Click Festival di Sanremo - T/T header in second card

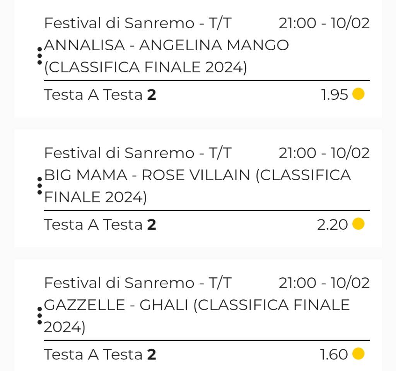point(138,153)
